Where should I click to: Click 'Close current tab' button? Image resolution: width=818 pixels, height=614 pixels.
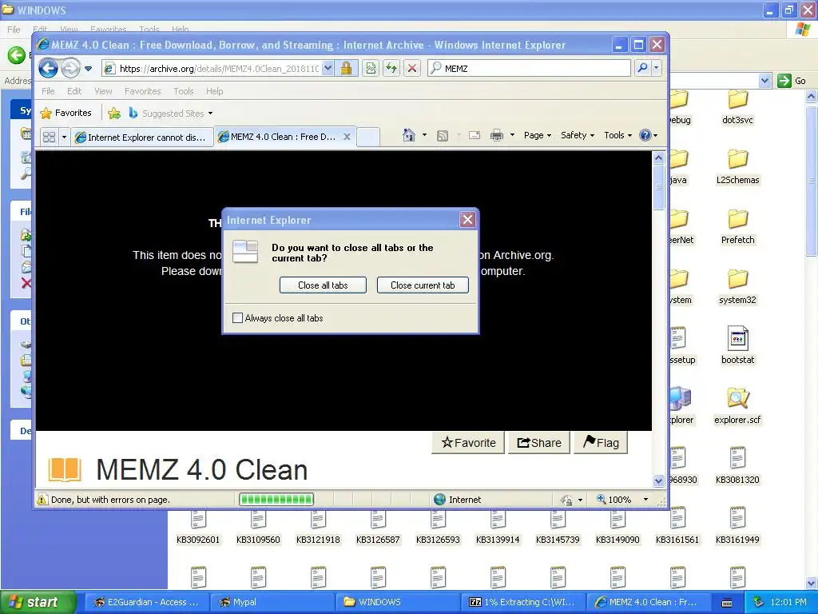[423, 285]
